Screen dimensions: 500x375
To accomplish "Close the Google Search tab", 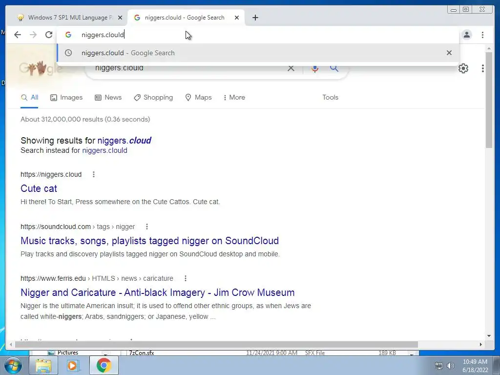I will pos(237,18).
